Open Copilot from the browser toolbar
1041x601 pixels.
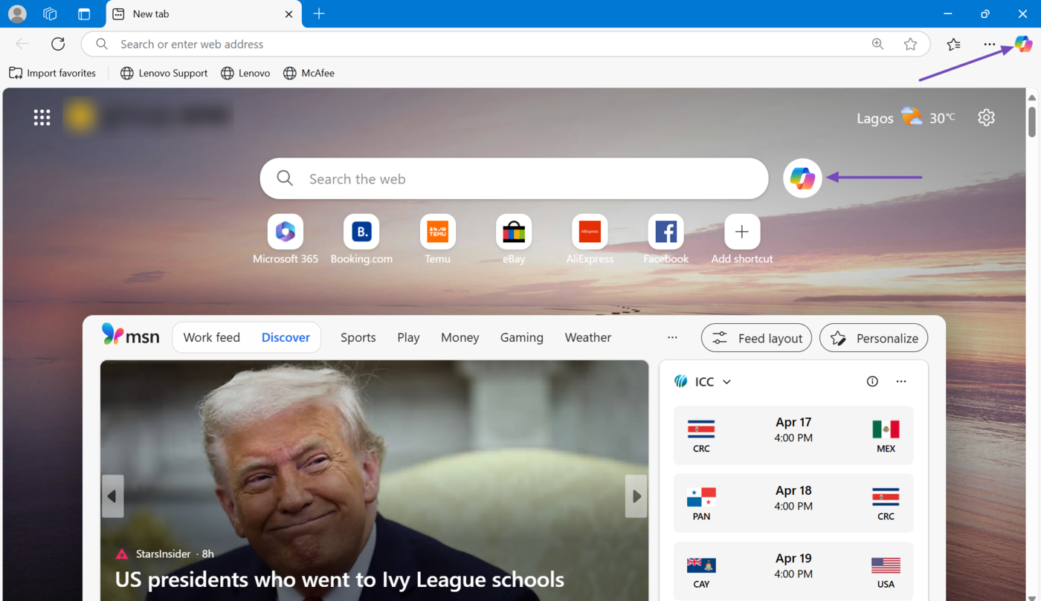pos(1023,44)
